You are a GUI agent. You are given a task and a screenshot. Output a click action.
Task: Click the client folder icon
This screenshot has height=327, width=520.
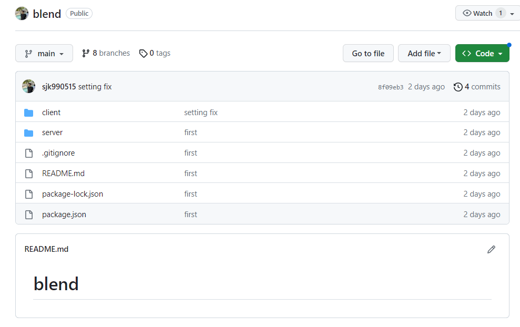pyautogui.click(x=29, y=113)
